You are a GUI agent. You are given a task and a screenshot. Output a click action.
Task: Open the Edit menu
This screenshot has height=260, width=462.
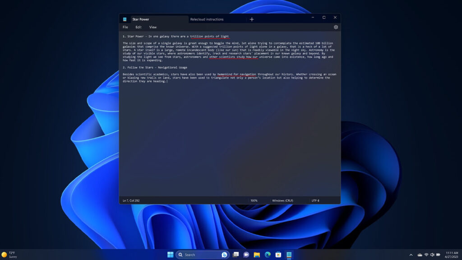tap(139, 27)
